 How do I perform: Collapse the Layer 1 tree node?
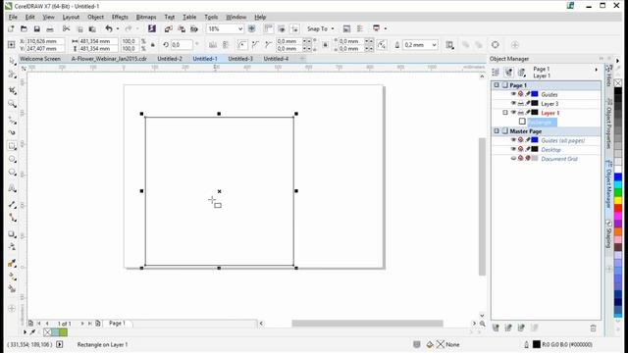click(x=505, y=113)
